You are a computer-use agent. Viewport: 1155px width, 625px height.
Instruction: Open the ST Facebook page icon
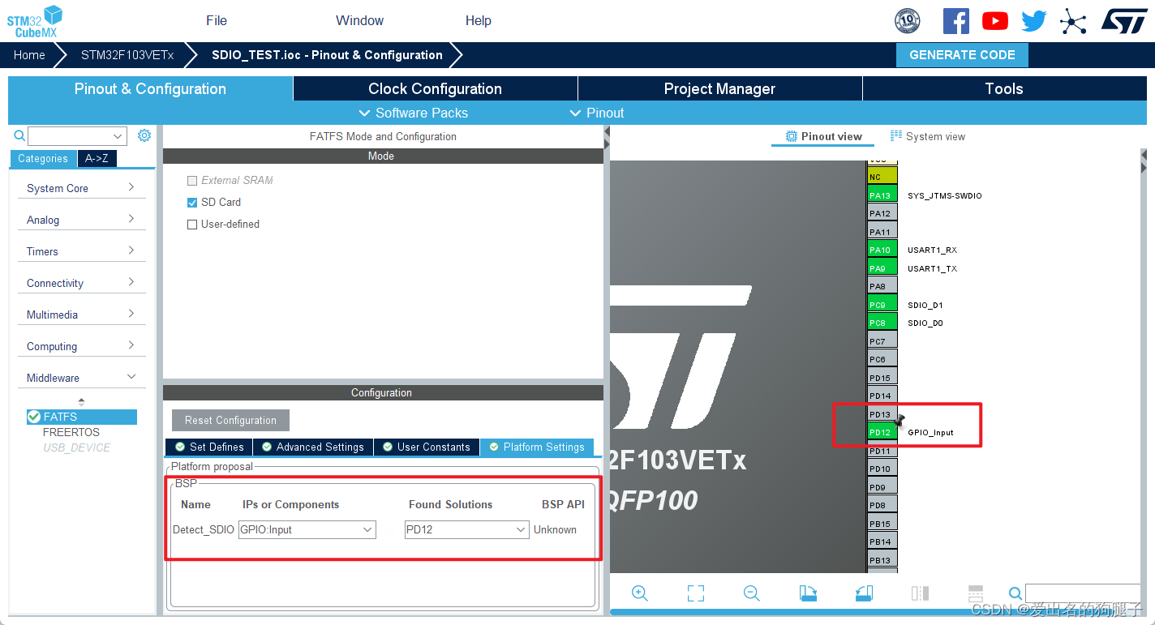click(x=955, y=21)
